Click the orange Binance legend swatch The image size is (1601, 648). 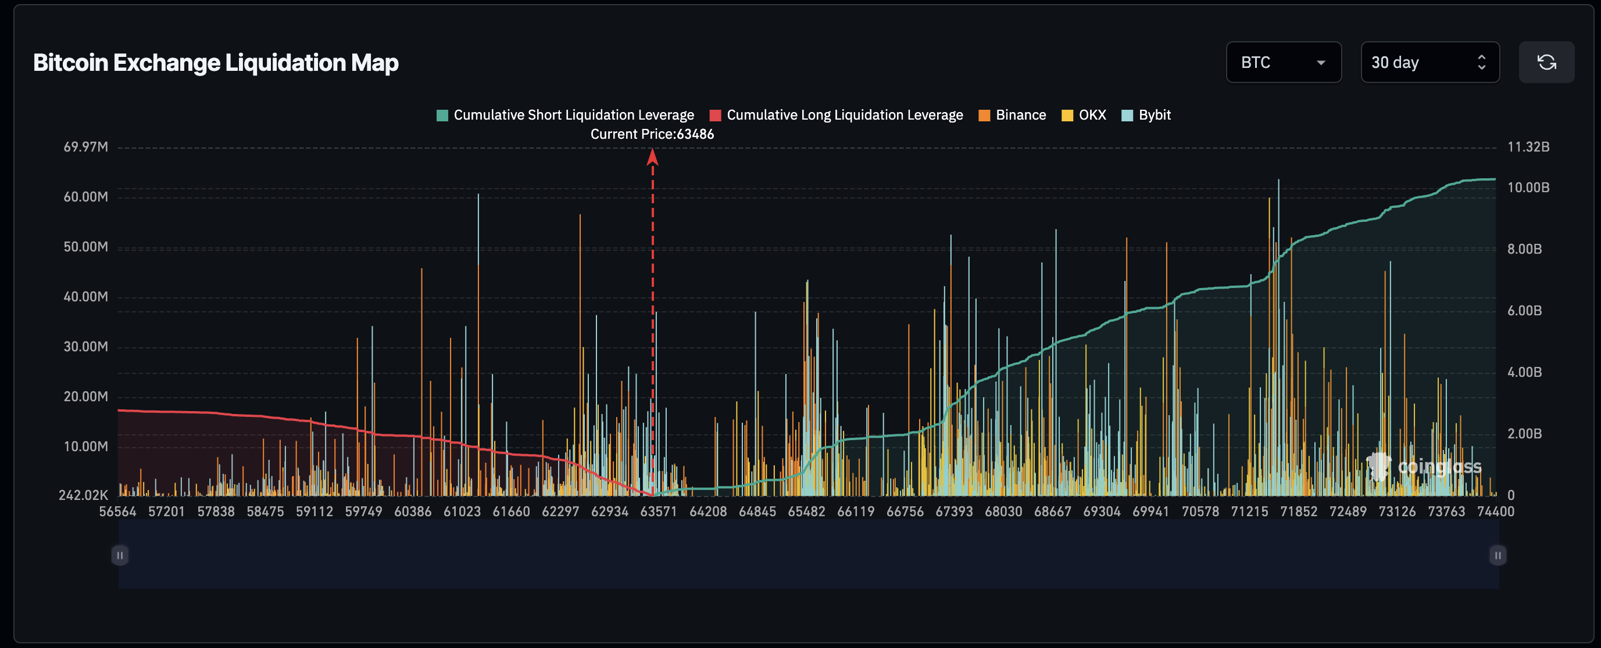click(984, 116)
